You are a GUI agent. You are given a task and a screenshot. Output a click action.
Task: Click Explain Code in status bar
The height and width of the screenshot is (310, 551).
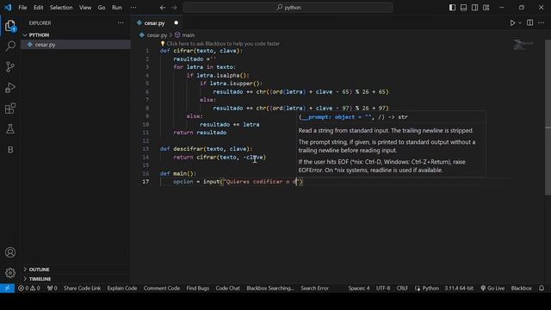click(x=122, y=288)
